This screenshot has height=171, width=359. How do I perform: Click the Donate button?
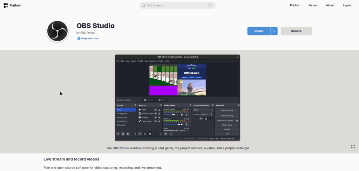[296, 31]
